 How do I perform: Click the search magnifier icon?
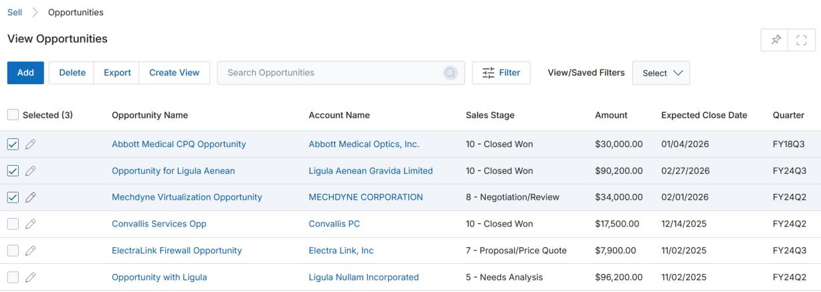pyautogui.click(x=450, y=73)
